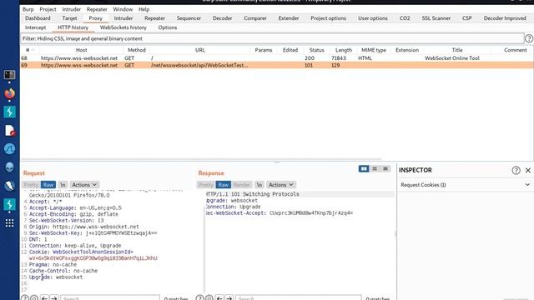
Task: Toggle Response Pretty view
Action: pos(206,185)
